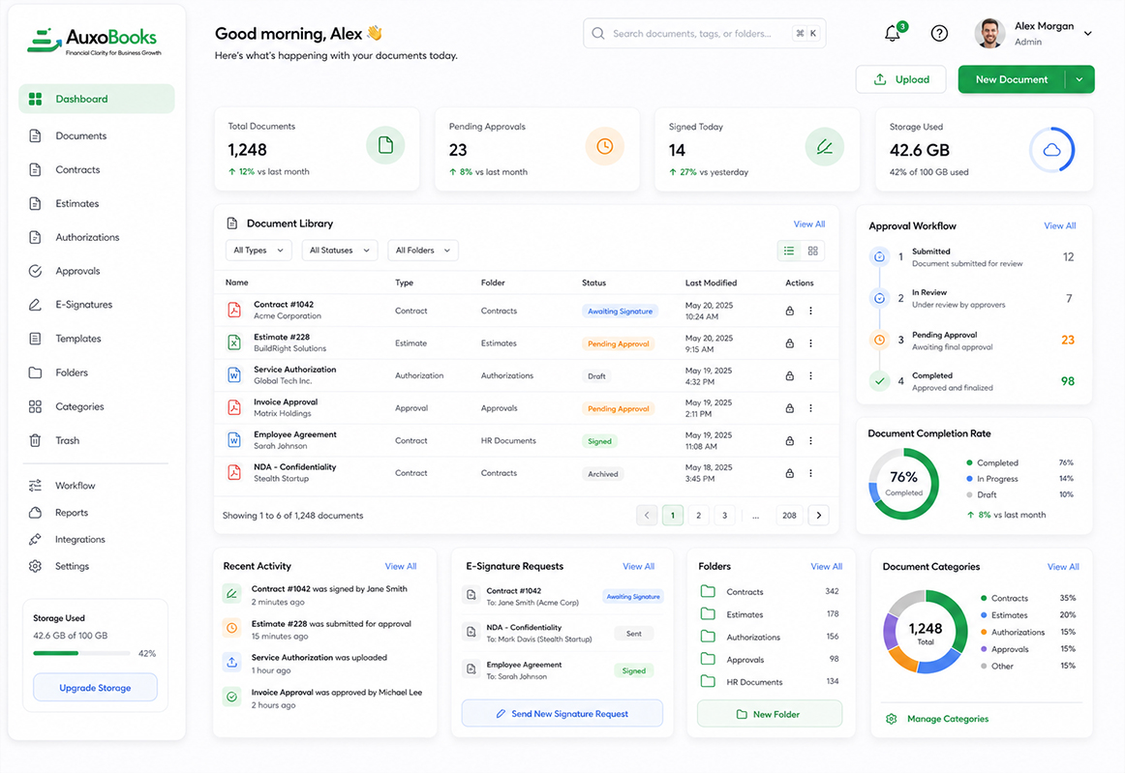
Task: Switch Document Library to grid view
Action: tap(813, 251)
